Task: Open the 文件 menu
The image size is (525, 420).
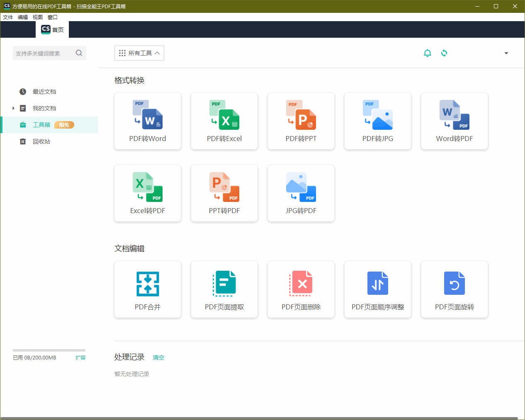Action: 7,17
